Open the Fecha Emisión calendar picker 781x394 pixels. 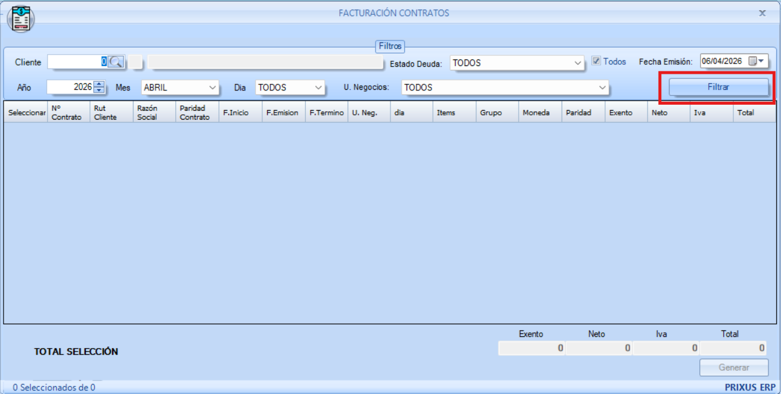point(756,61)
